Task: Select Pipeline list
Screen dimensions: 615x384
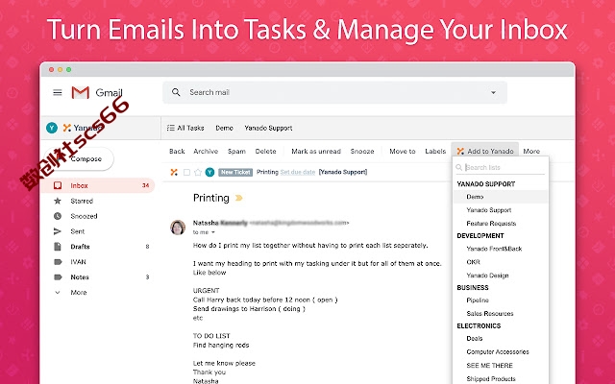Action: click(x=478, y=300)
